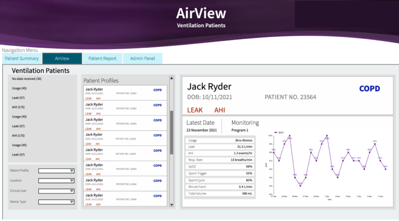Click the 27 Nov x-axis label
This screenshot has width=399, height=221.
tap(305, 196)
